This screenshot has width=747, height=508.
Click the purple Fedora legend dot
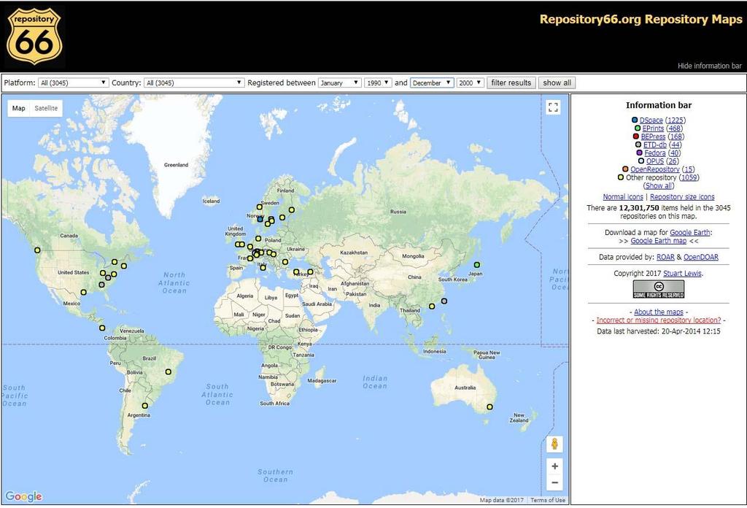coord(639,153)
